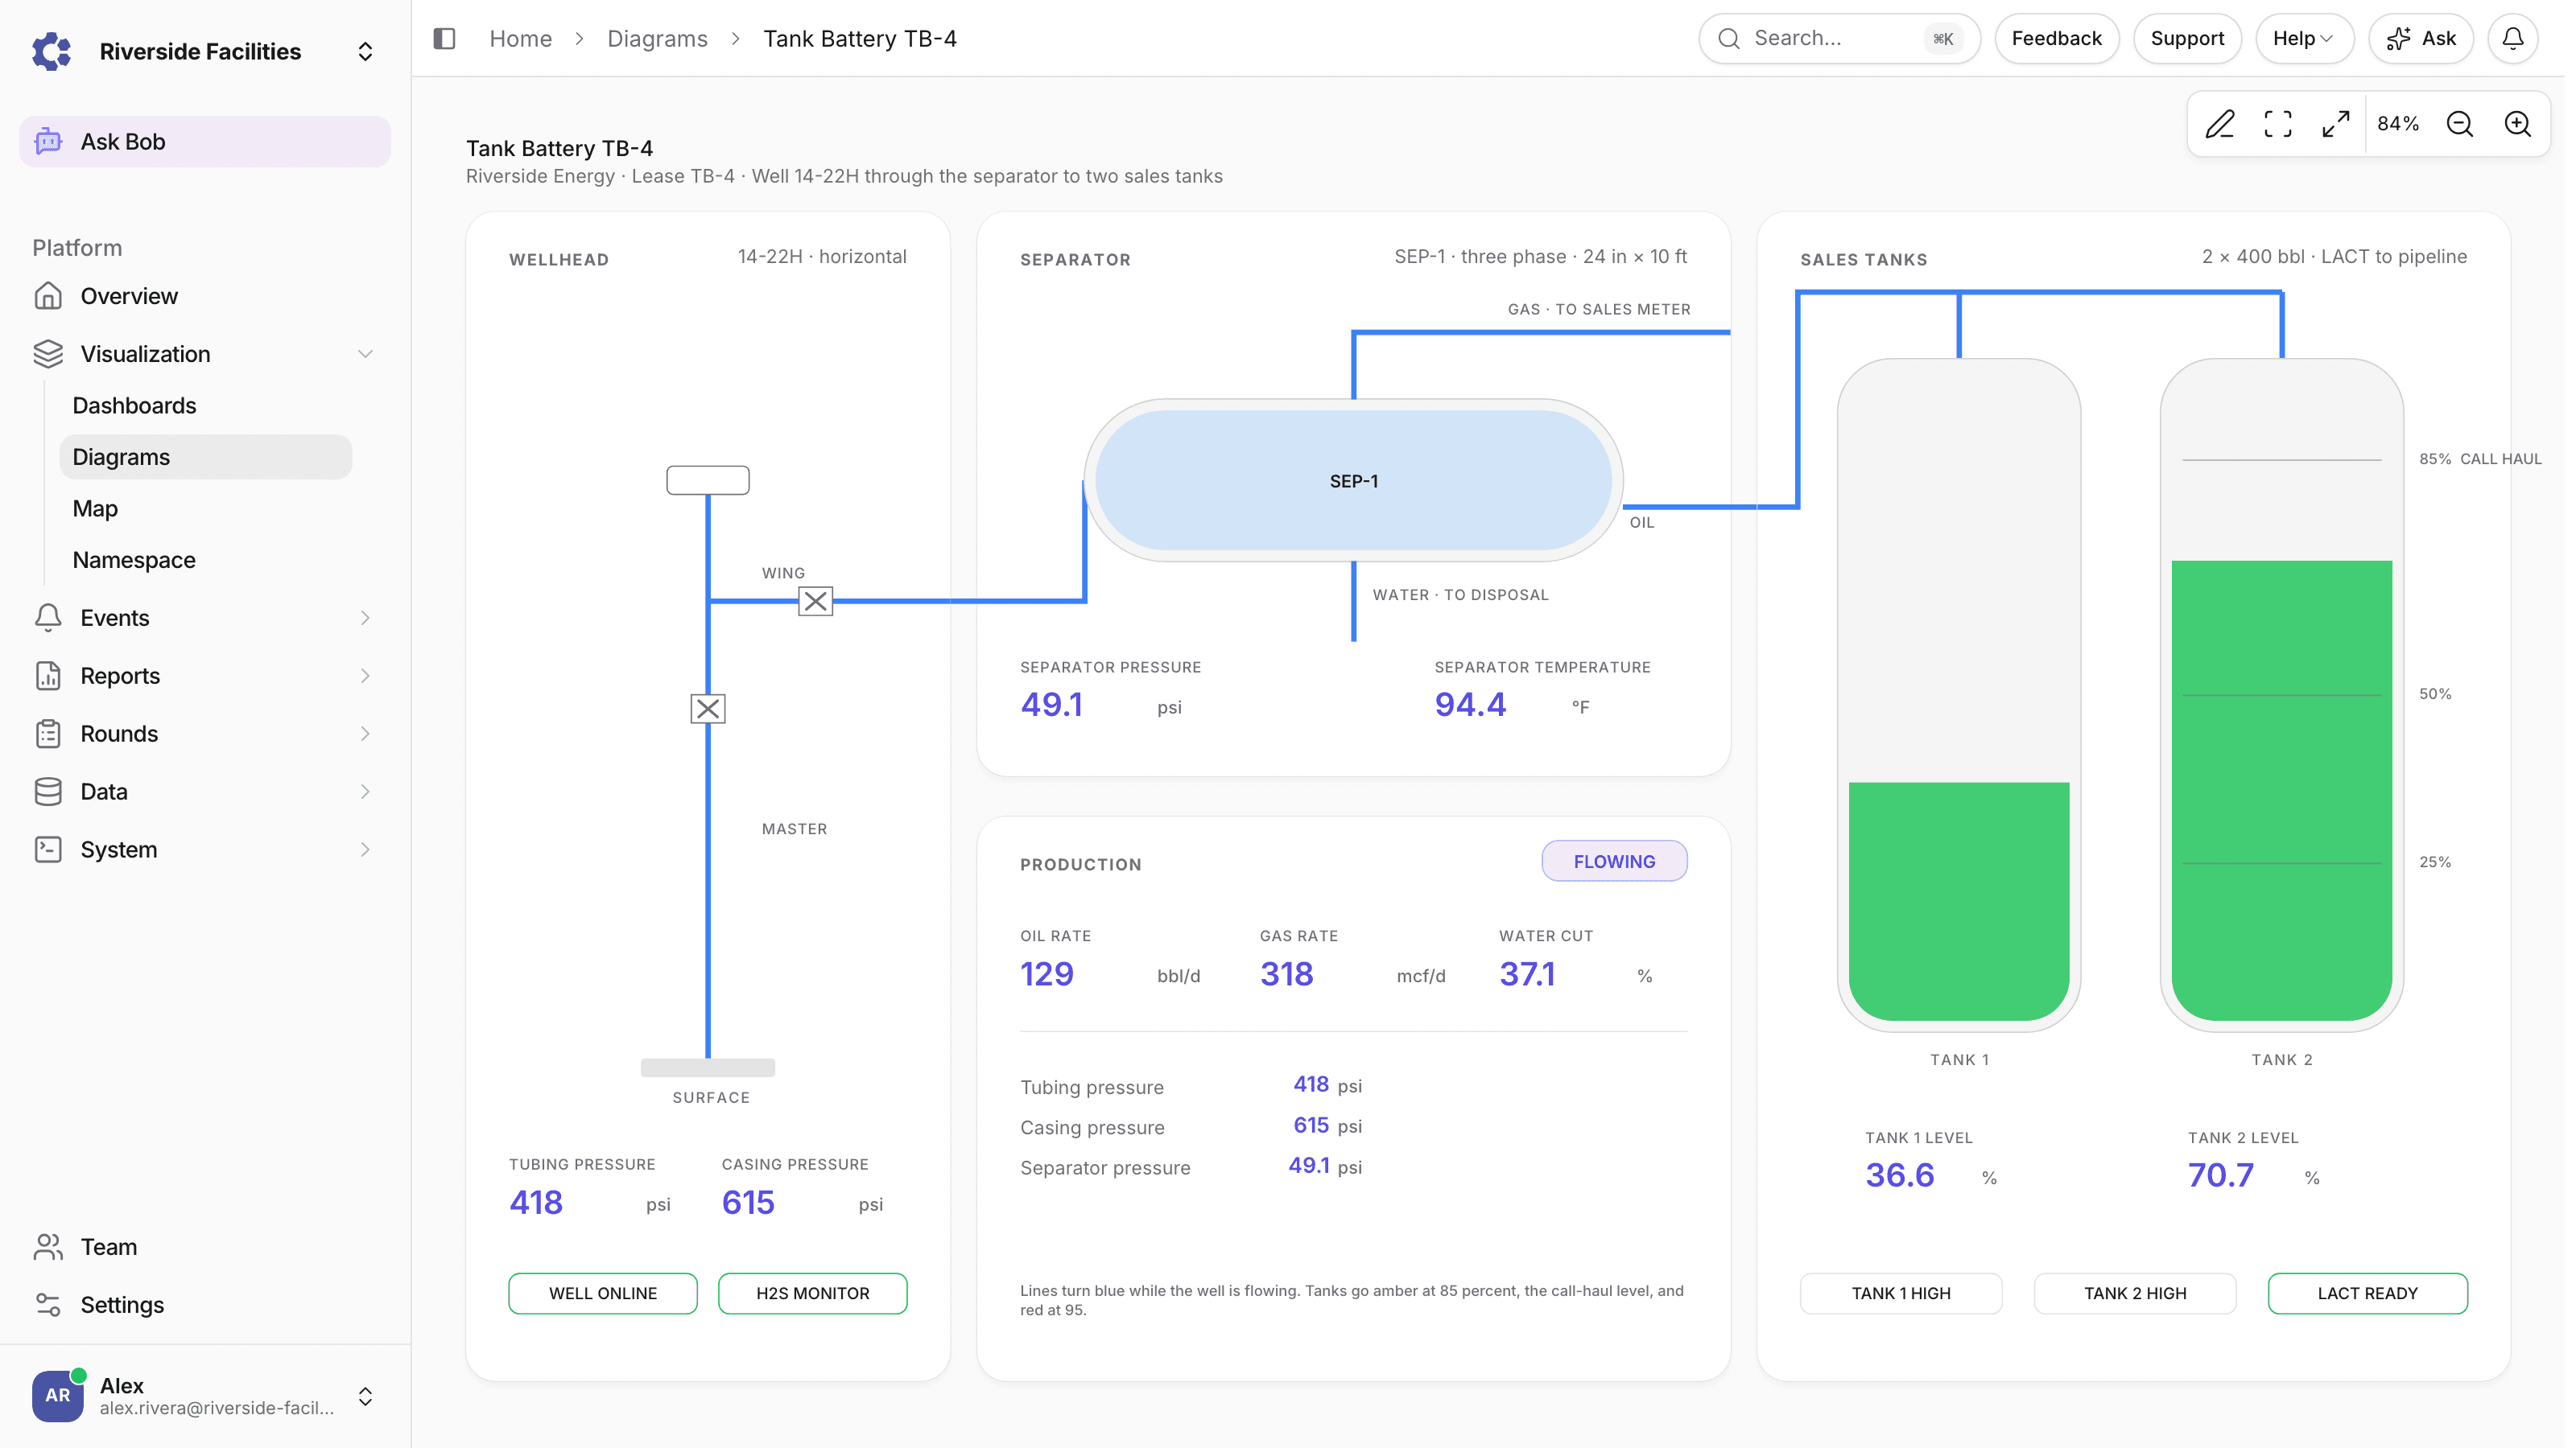Open the Diagrams breadcrumb link

[x=657, y=39]
